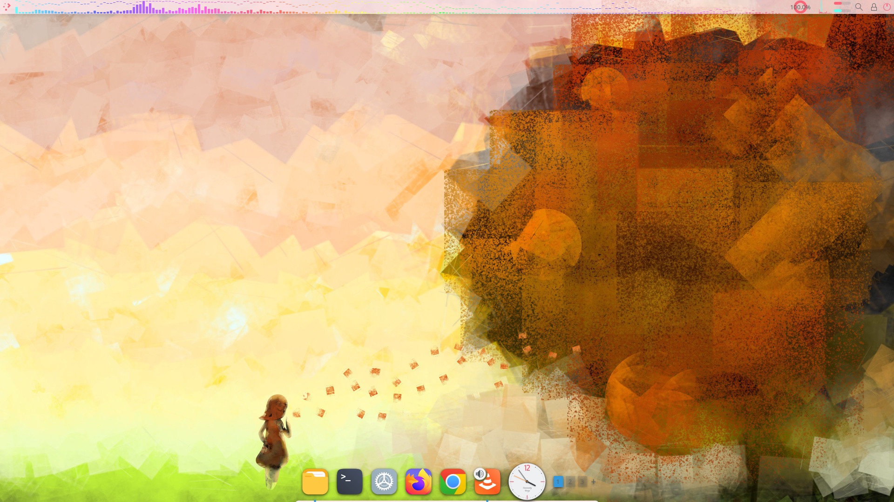This screenshot has width=894, height=502.
Task: Lock the screen with padlock icon
Action: [x=874, y=7]
